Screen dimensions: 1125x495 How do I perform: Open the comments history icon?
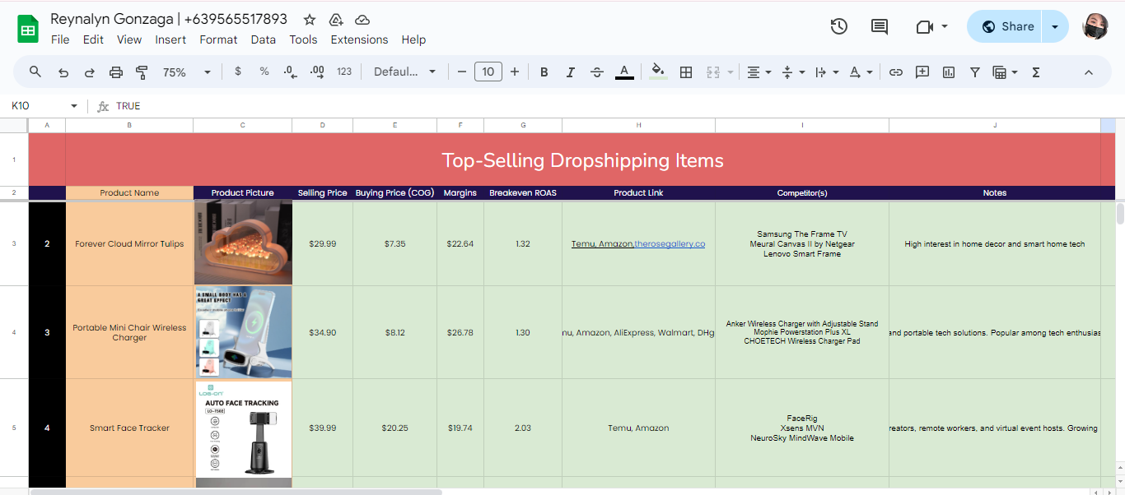(x=880, y=26)
